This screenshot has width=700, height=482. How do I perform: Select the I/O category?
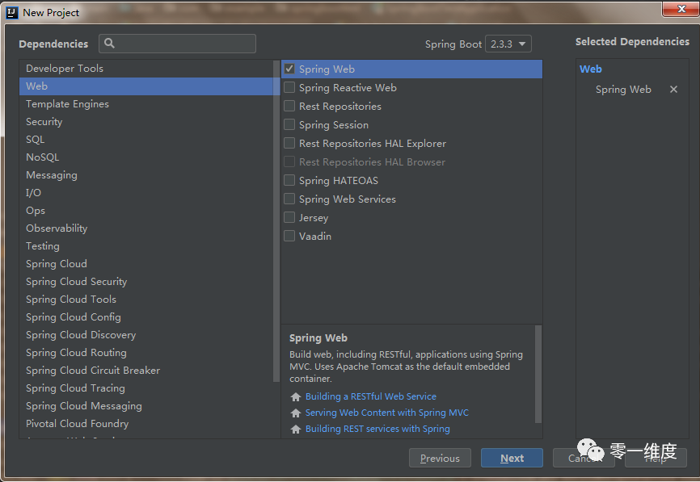click(x=146, y=193)
